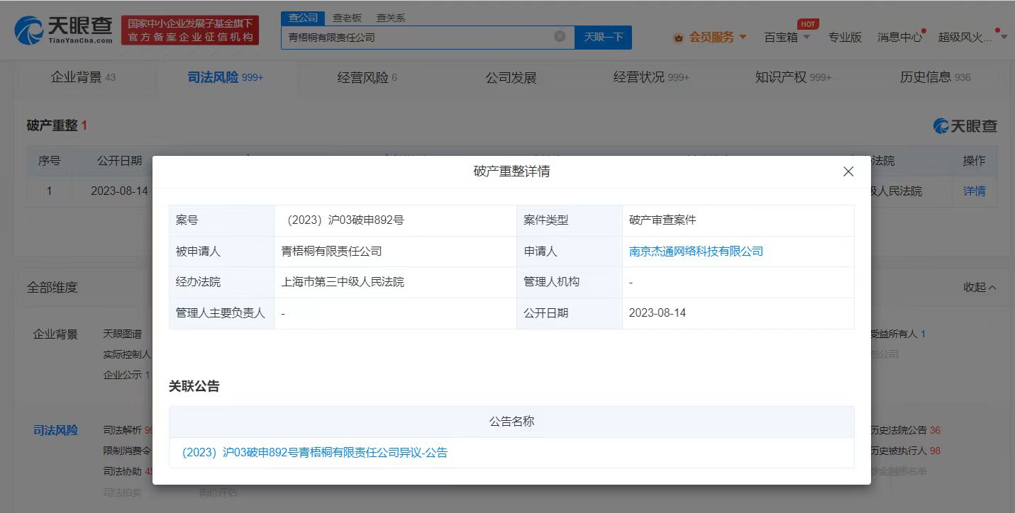Switch to the 查老板 search tab

click(x=347, y=18)
